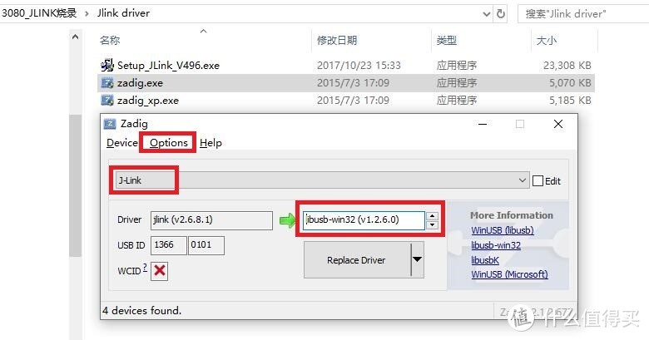Open the libusbK information link
The image size is (649, 340).
(485, 260)
